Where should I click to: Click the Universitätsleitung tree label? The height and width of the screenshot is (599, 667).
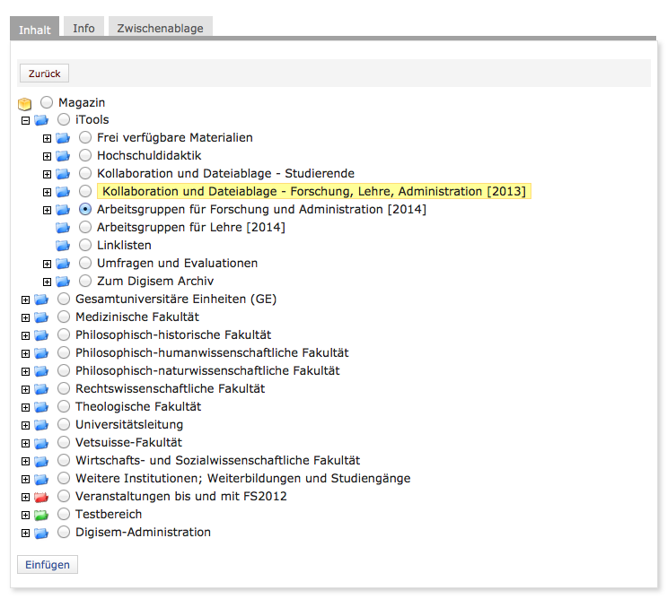129,424
